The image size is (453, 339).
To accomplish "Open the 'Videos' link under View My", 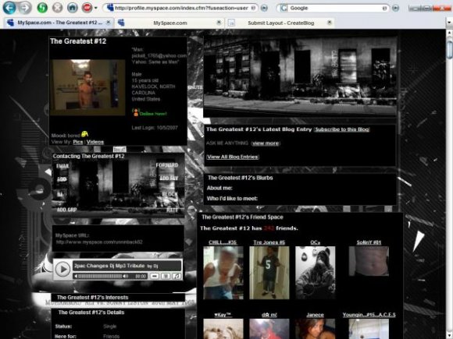I will coord(95,142).
